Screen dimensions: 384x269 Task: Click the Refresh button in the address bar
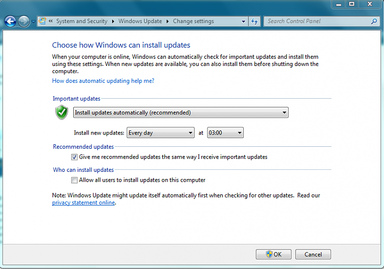254,21
